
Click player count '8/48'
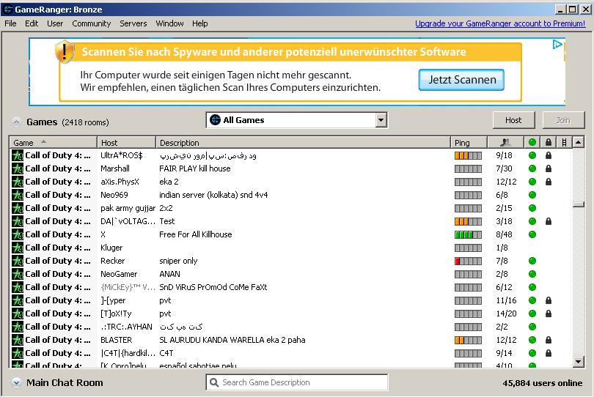504,234
